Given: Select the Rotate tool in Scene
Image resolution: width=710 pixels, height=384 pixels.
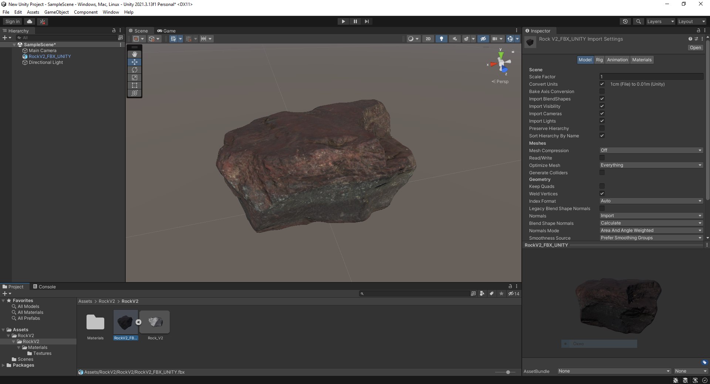Looking at the screenshot, I should (135, 70).
